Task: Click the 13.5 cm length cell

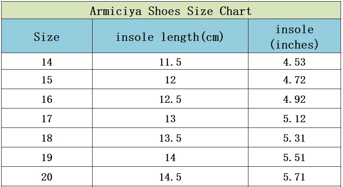Action: (x=170, y=138)
